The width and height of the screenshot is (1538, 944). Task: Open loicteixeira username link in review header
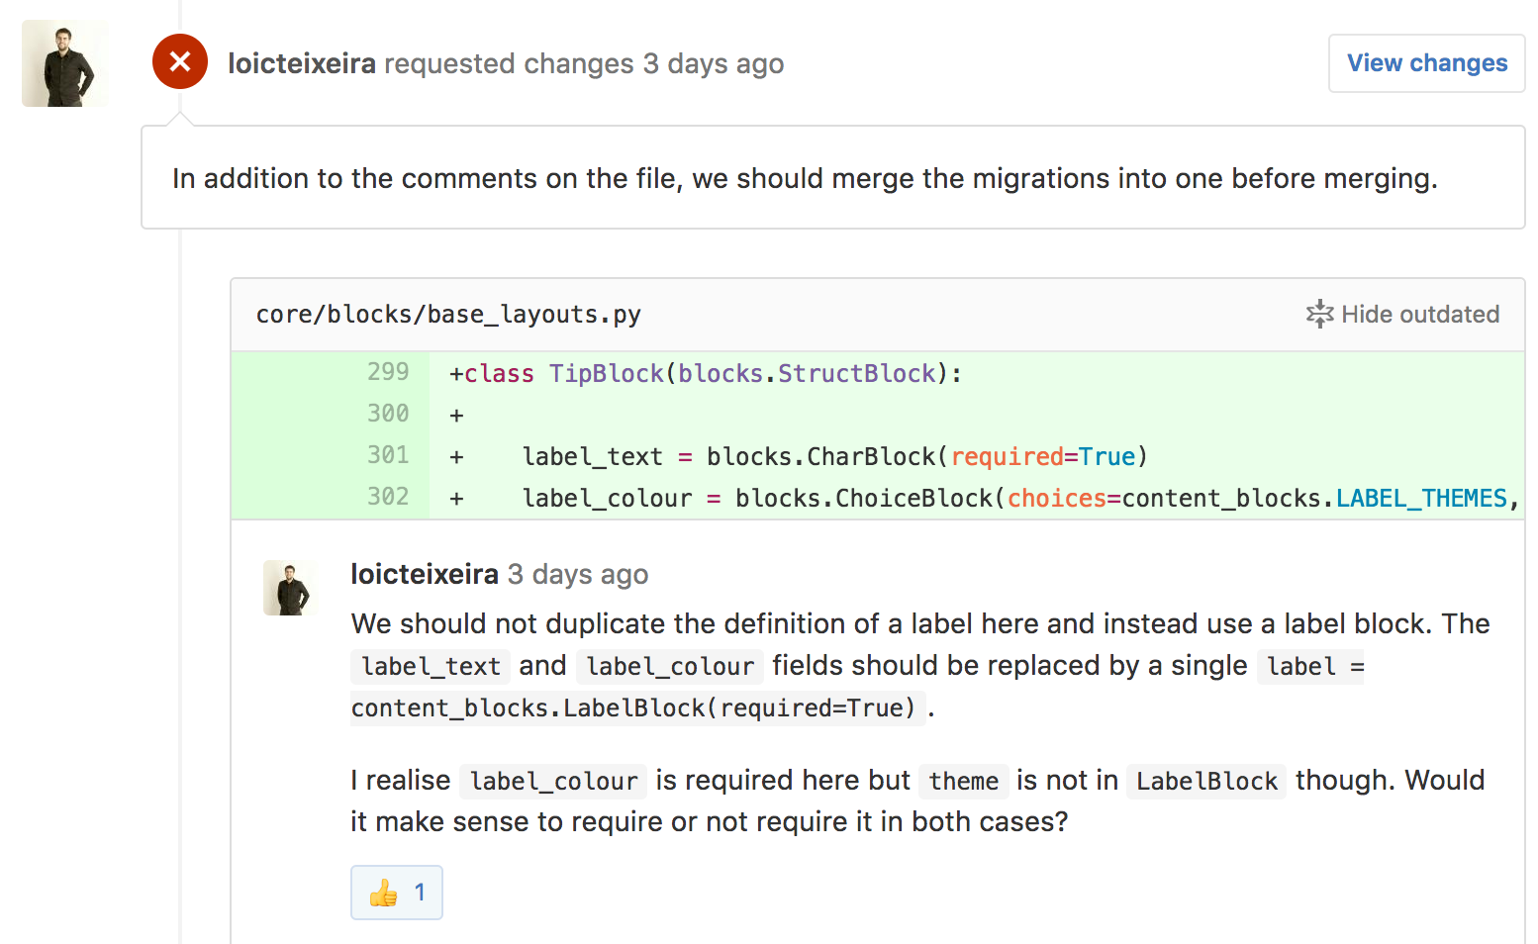(302, 63)
